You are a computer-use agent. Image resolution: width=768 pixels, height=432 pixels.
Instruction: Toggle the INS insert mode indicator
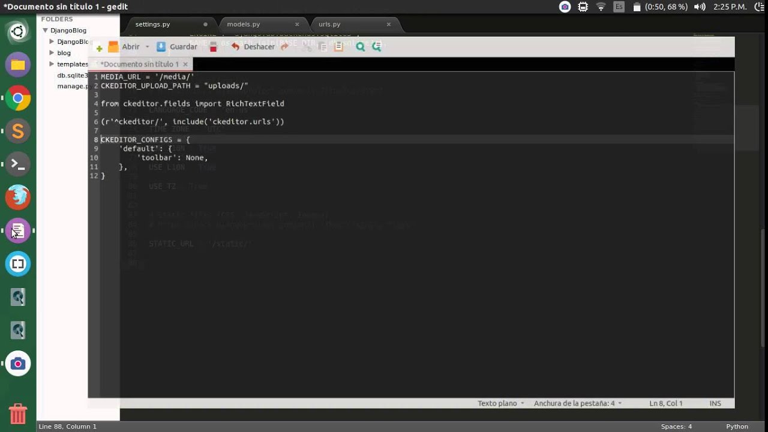(x=715, y=403)
